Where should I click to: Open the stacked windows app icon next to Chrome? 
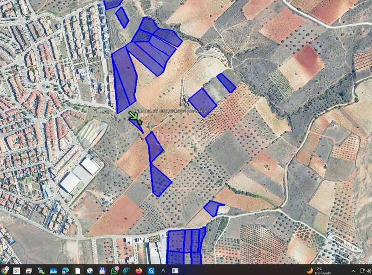pyautogui.click(x=29, y=270)
